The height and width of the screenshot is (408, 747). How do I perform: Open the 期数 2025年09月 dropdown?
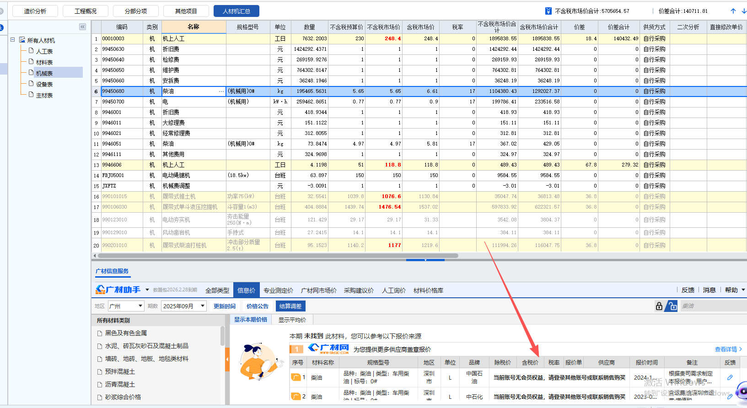coord(184,306)
